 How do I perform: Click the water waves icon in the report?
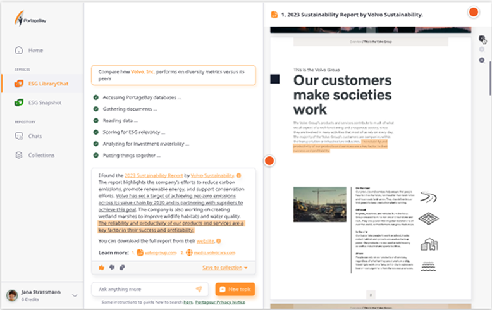point(428,266)
